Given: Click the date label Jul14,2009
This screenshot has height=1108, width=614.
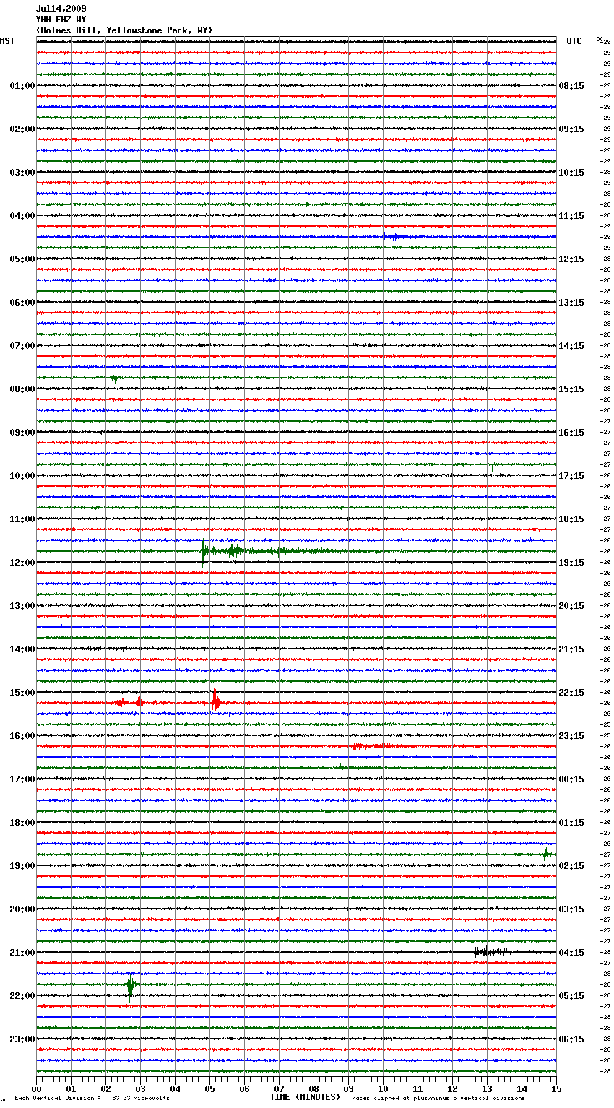Looking at the screenshot, I should [61, 9].
